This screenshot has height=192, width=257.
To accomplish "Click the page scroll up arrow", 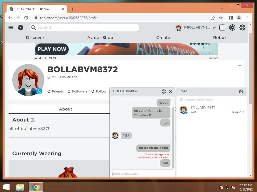I will [250, 25].
